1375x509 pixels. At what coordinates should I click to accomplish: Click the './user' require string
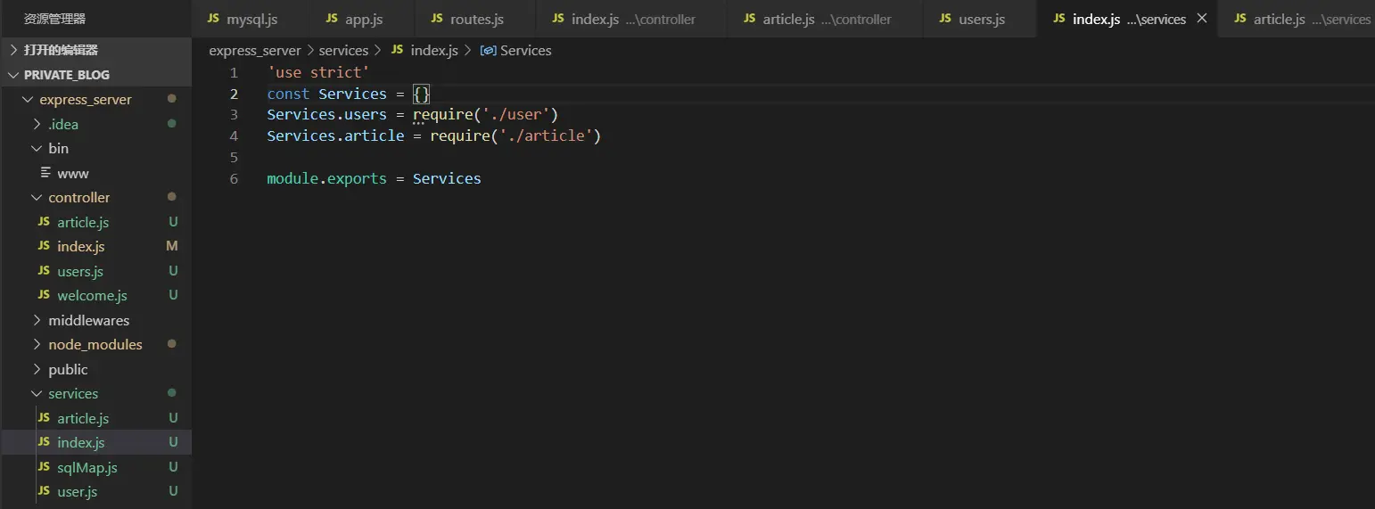click(516, 115)
